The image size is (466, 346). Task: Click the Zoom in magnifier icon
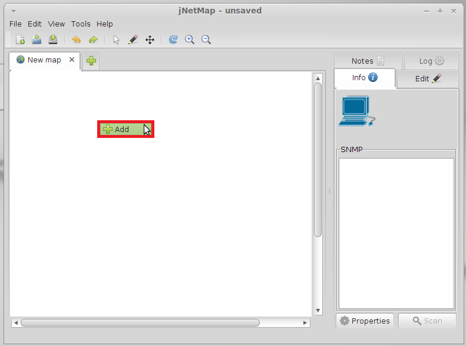[190, 39]
